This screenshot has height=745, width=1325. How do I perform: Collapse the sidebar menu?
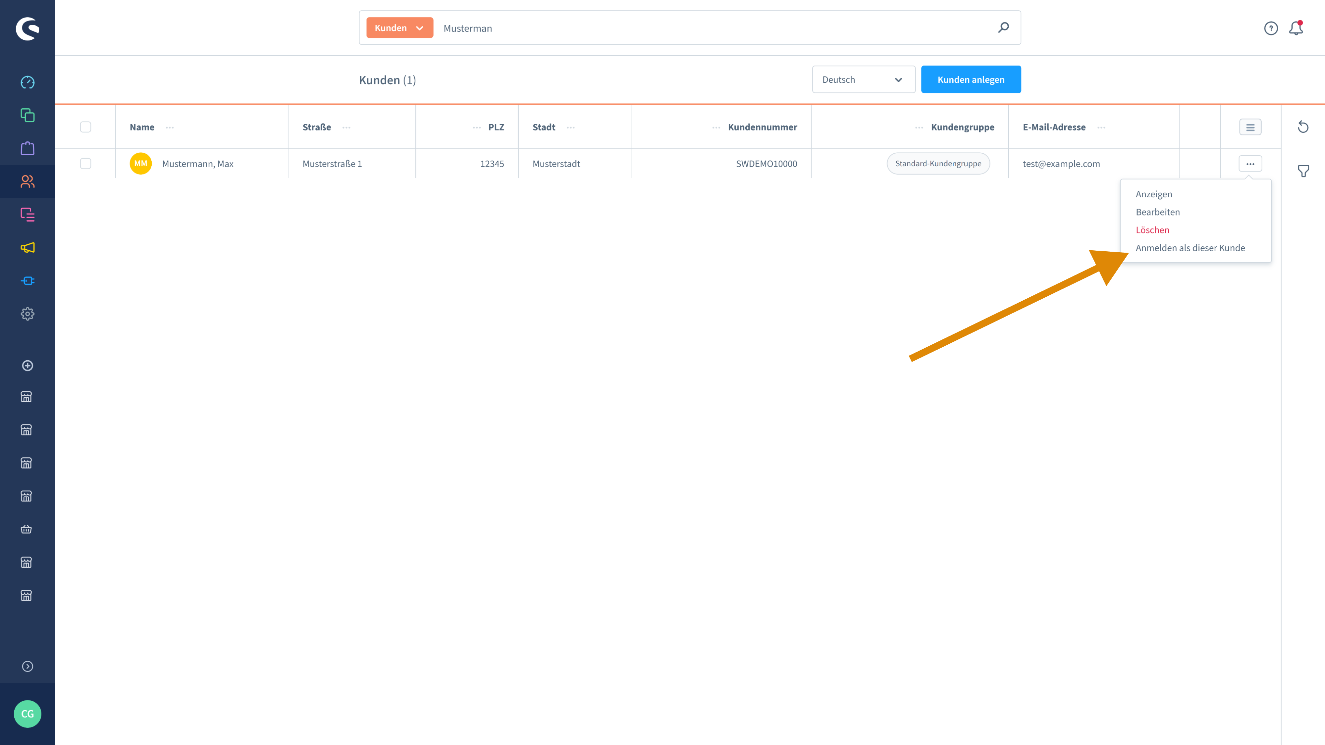[27, 666]
